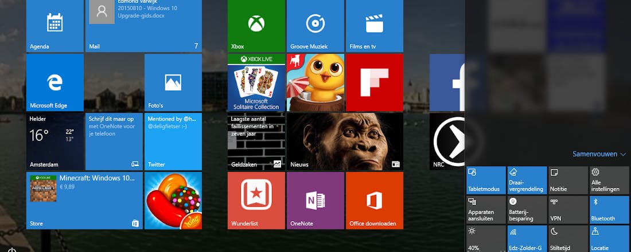
Task: Toggle Draaivergrendeling rotation lock
Action: point(527,180)
